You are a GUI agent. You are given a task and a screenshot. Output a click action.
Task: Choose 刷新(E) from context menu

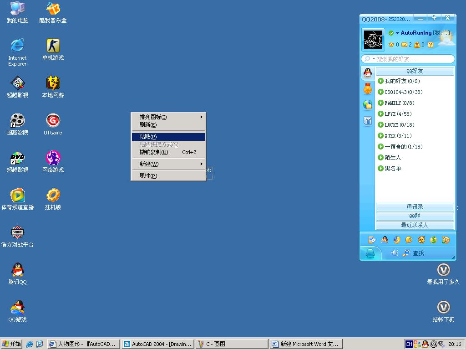coord(168,125)
